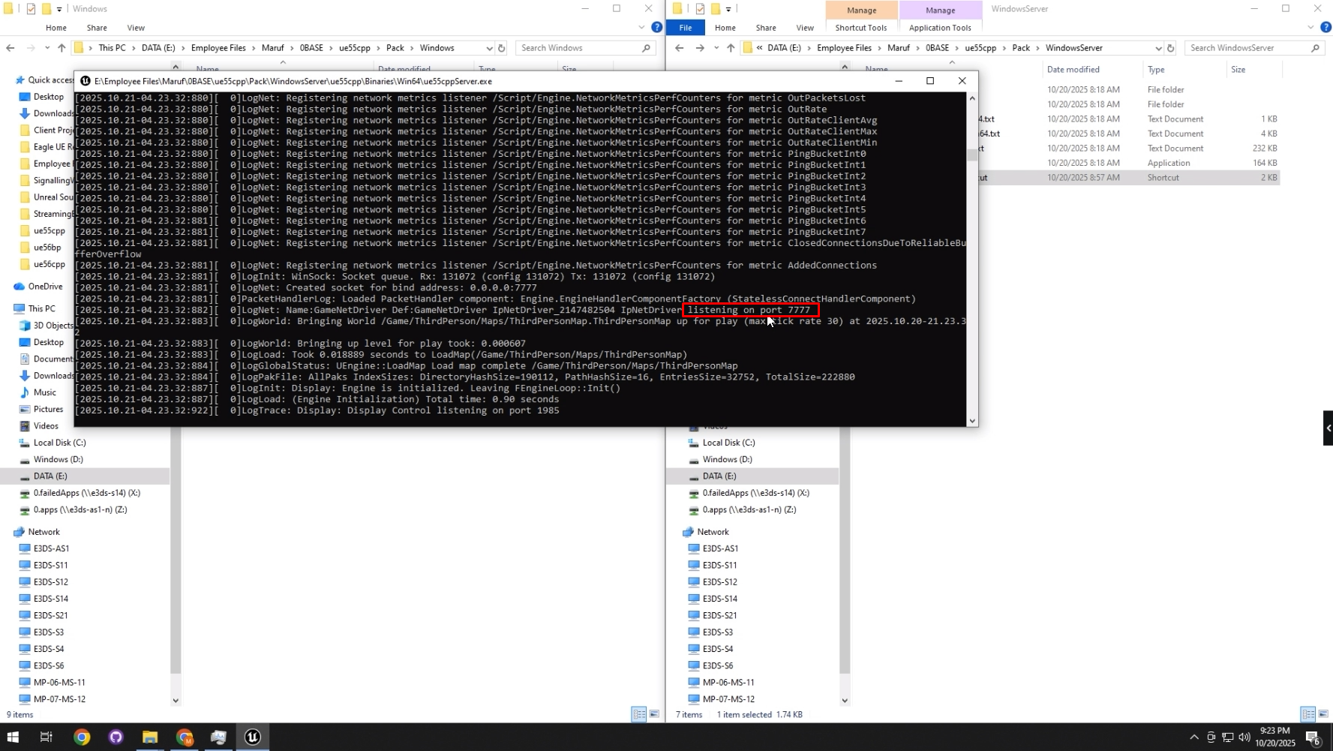Screen dimensions: 1333x751
Task: Select the Shortcut file row in WindowsServer
Action: [x=1129, y=178]
